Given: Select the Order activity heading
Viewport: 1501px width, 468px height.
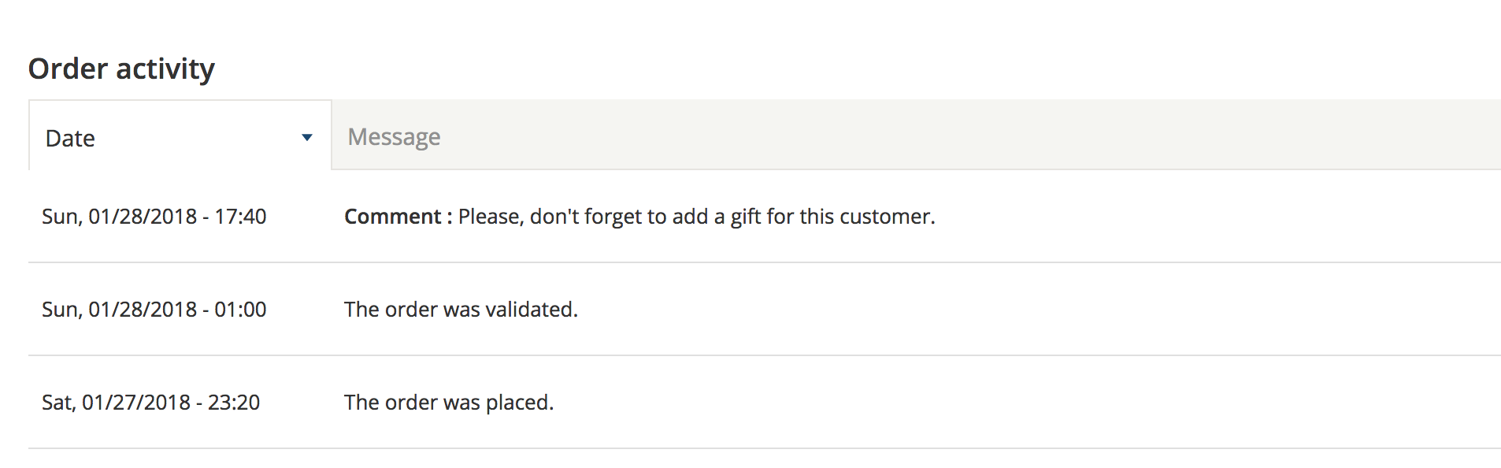Looking at the screenshot, I should tap(121, 69).
